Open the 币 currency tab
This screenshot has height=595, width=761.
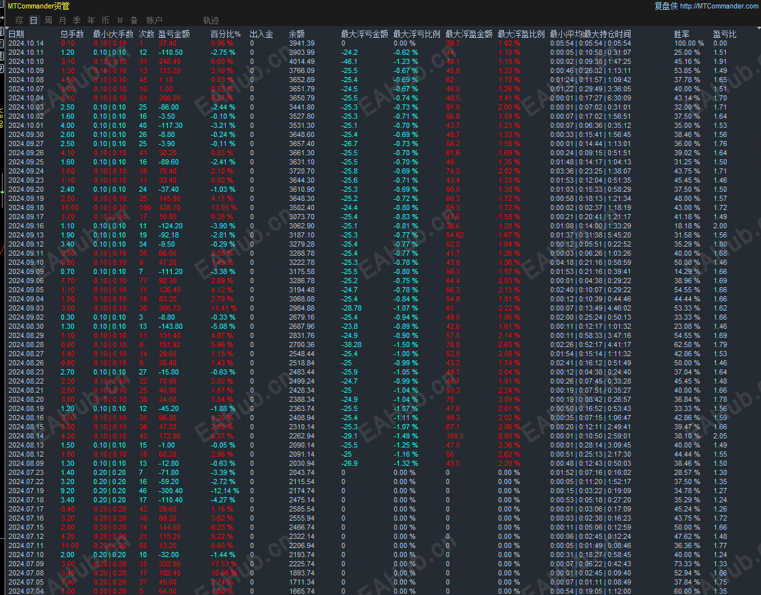105,20
